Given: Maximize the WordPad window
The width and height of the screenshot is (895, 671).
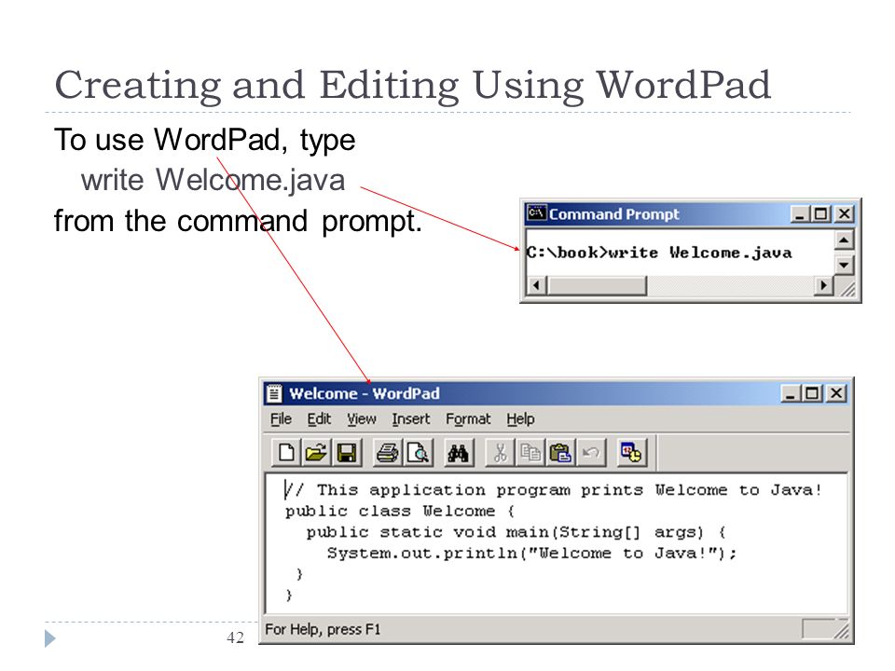Looking at the screenshot, I should tap(811, 393).
